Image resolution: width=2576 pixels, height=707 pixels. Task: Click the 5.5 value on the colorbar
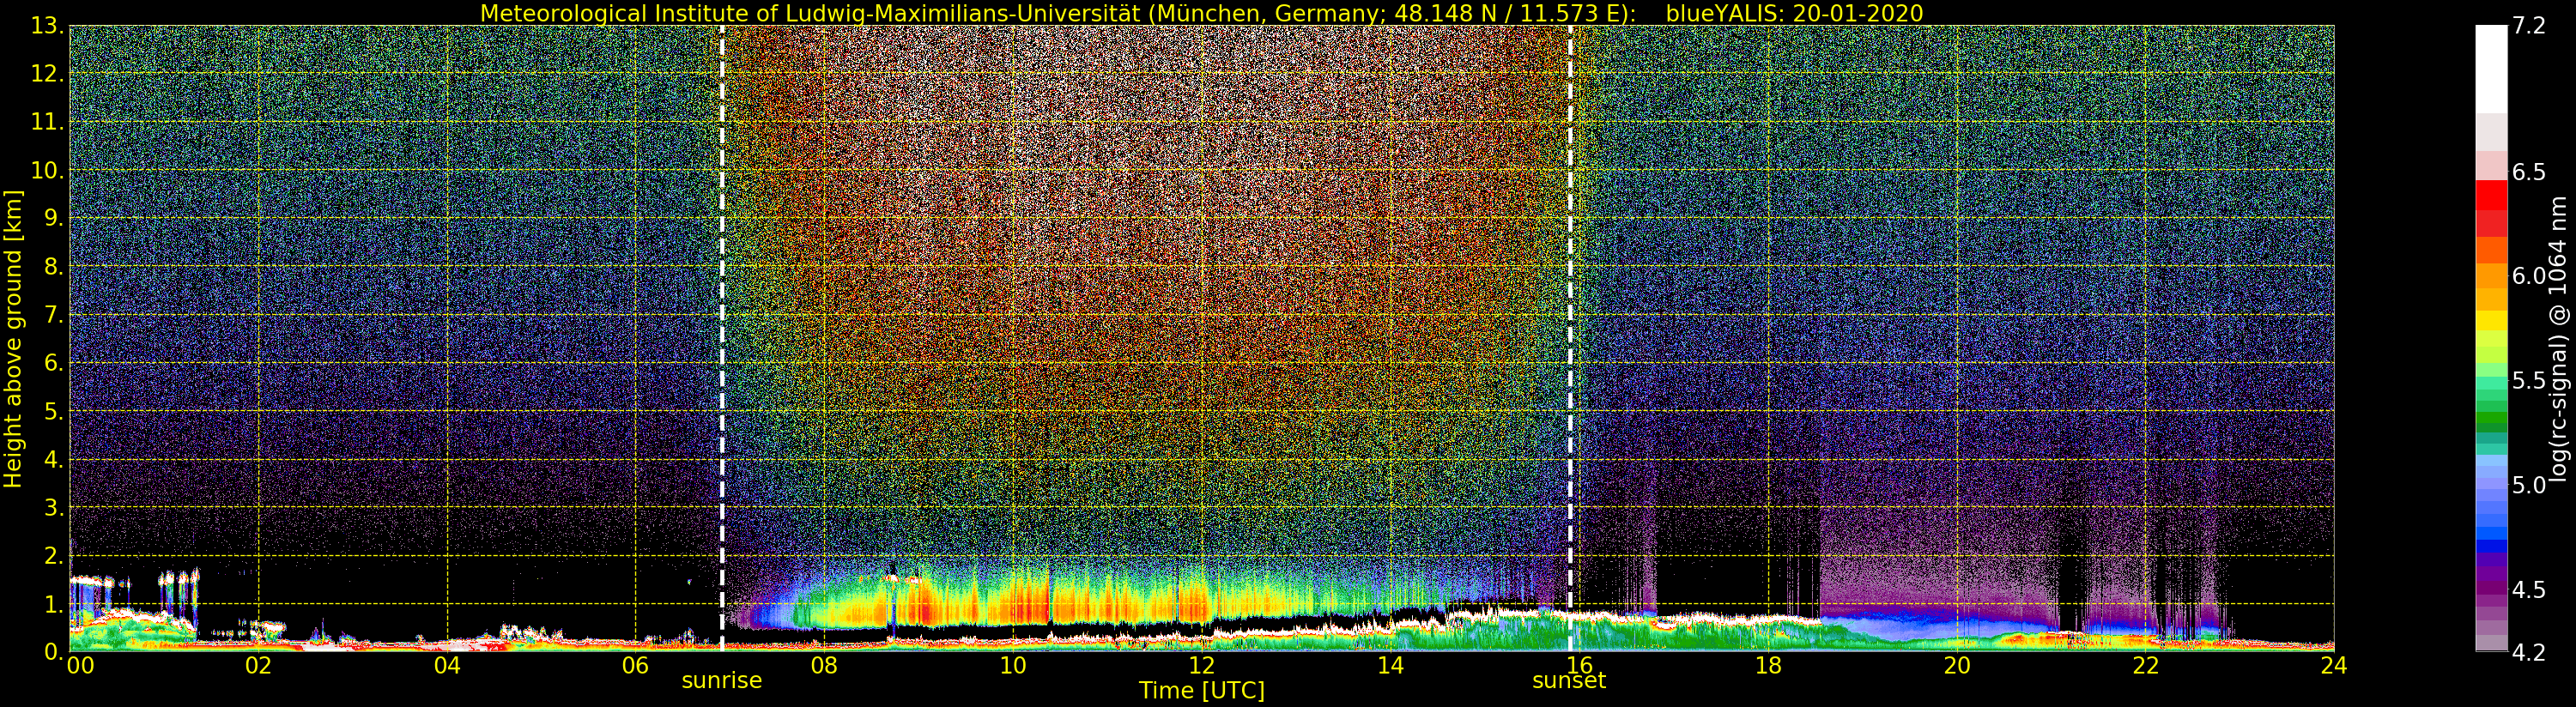(2529, 381)
